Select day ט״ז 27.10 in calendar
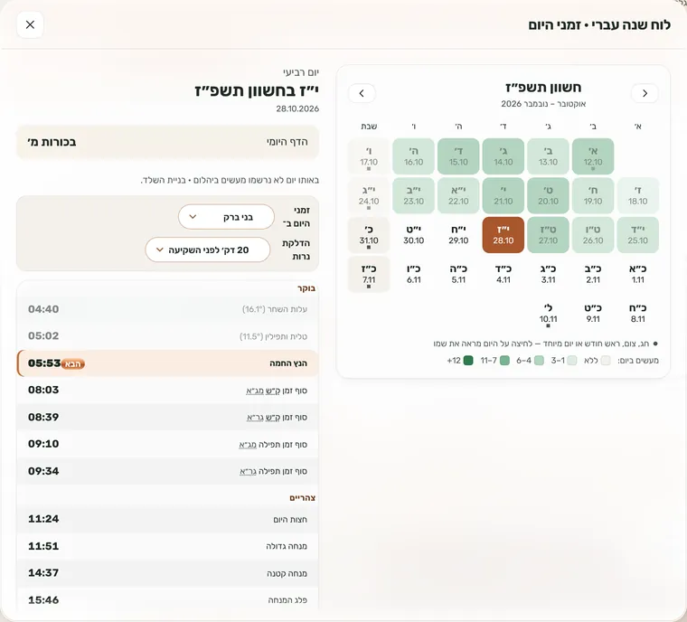 548,235
